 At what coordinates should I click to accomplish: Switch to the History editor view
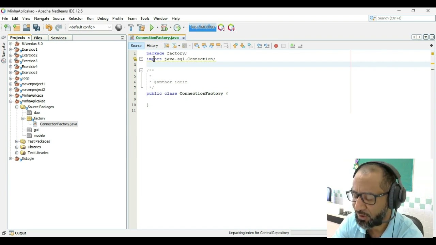[152, 46]
